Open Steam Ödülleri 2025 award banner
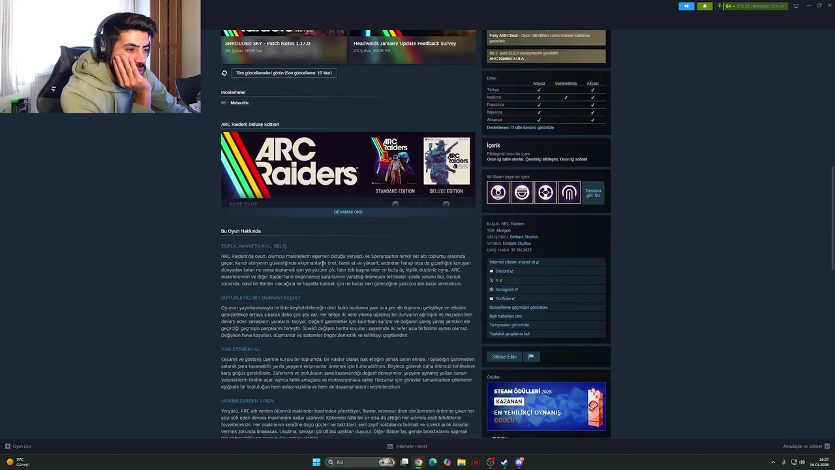 [x=546, y=406]
